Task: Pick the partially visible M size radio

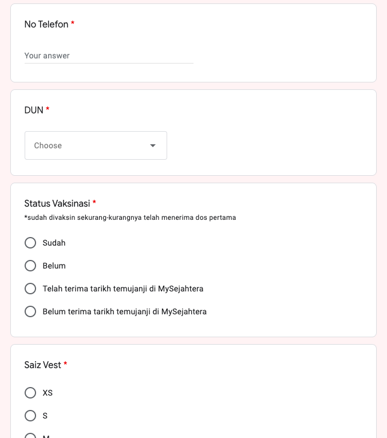Action: pos(30,436)
